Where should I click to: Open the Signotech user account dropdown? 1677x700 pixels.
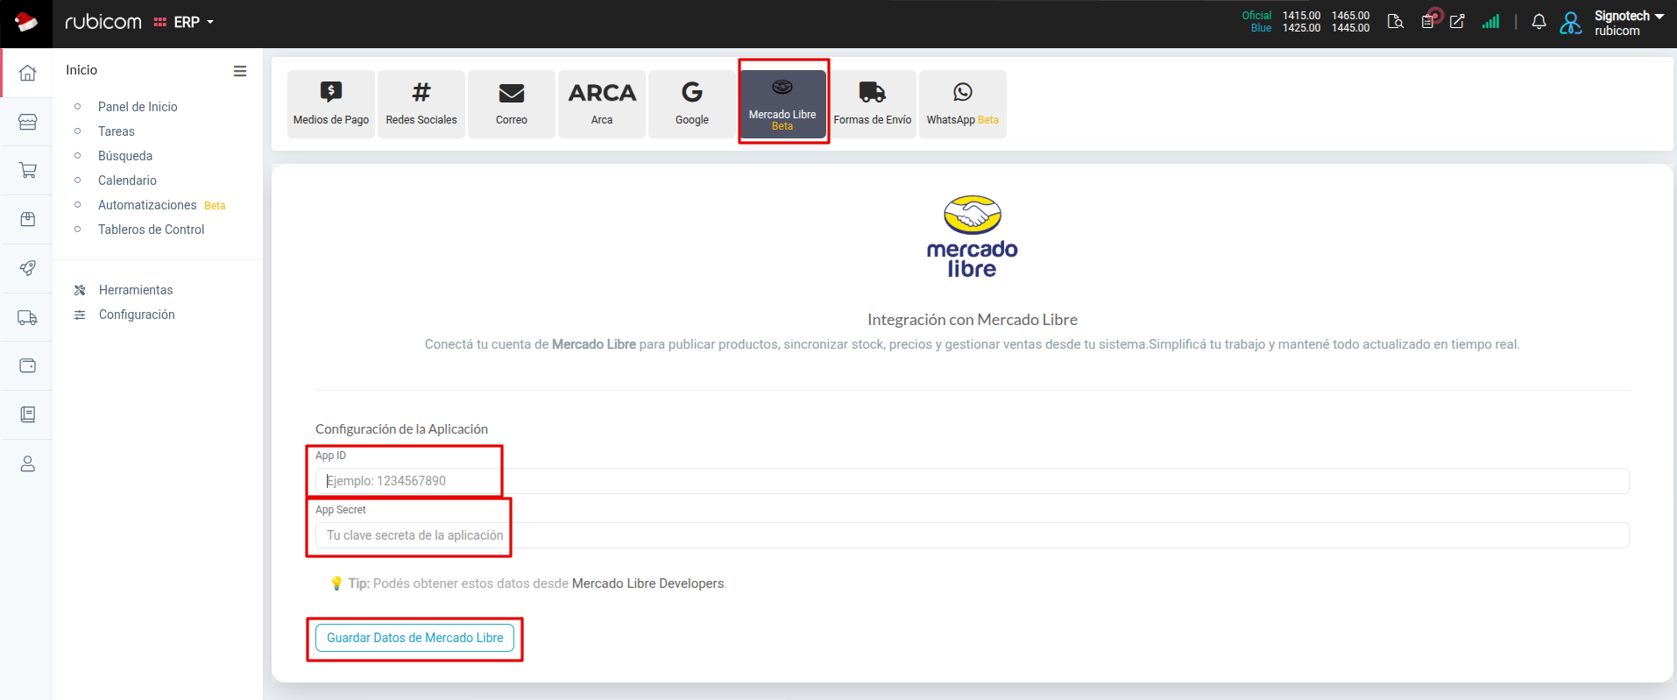[1628, 22]
